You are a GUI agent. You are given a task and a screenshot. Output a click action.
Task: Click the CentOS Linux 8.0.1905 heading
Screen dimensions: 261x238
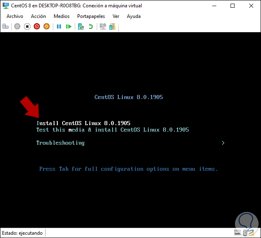pyautogui.click(x=128, y=97)
